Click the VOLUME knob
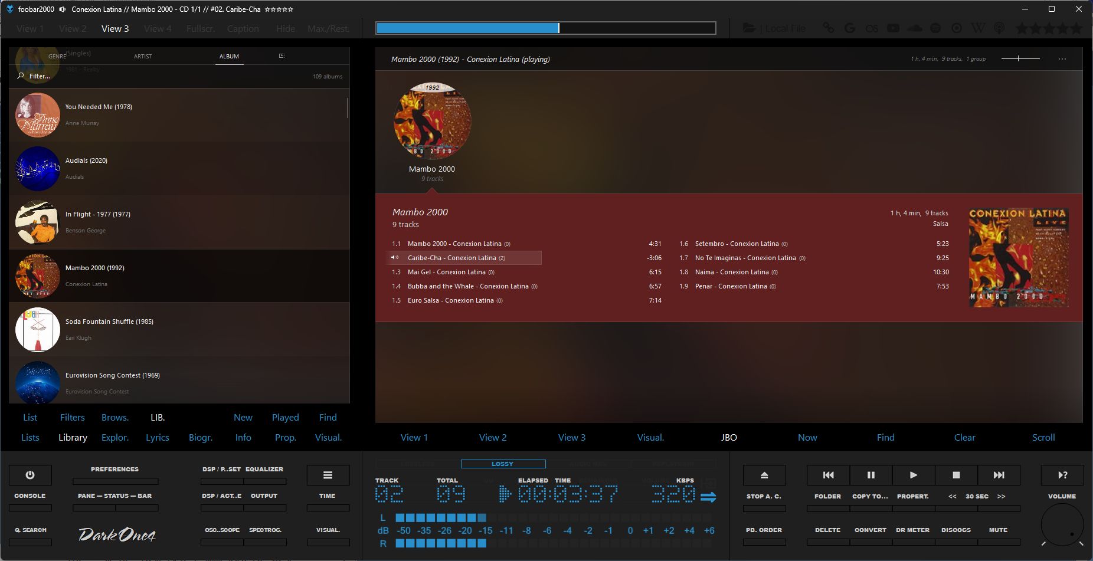Screen dimensions: 1093x561 pos(1062,524)
